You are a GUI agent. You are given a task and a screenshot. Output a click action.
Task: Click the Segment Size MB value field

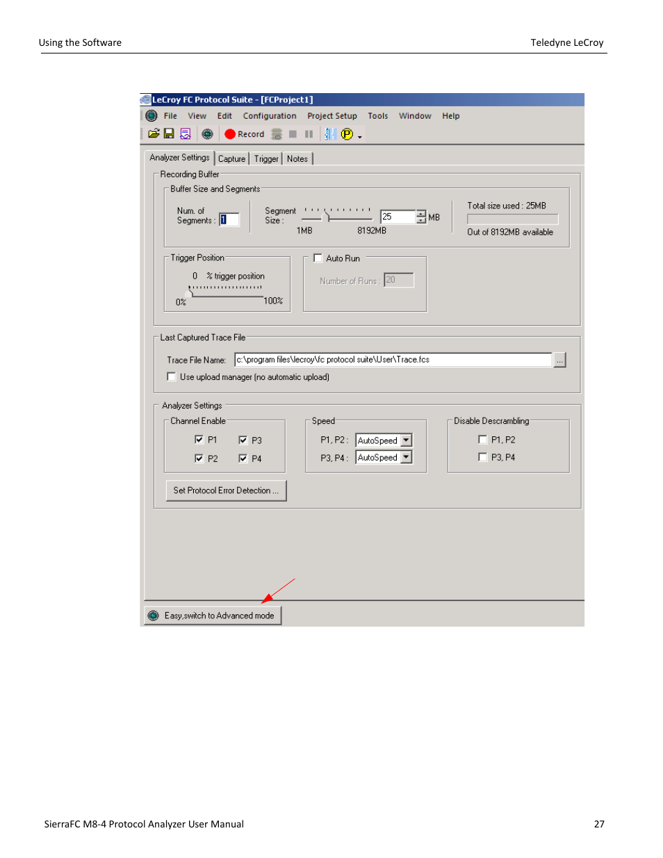398,217
